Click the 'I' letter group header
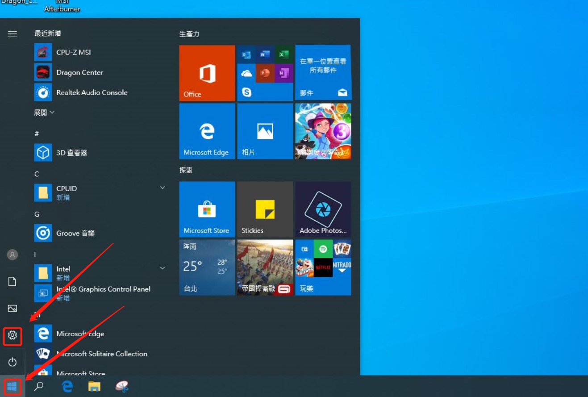The image size is (588, 397). point(35,254)
